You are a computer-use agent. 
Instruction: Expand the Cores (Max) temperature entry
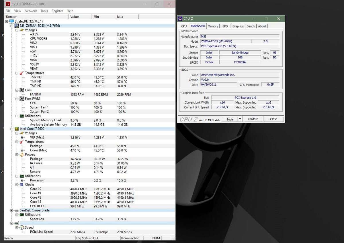pyautogui.click(x=22, y=150)
